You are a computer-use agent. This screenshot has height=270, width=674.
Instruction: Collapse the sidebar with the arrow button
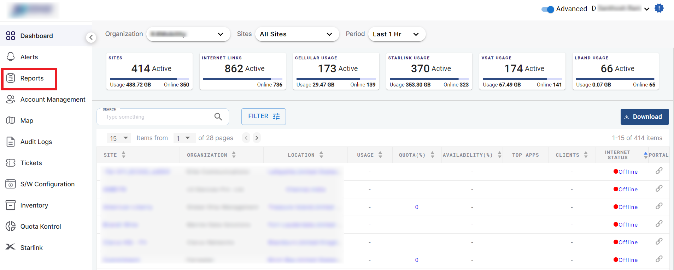pos(91,37)
